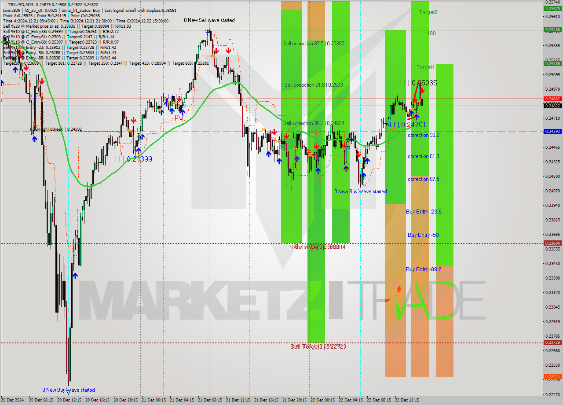Image resolution: width=563 pixels, height=405 pixels.
Task: Click the '20 Dec 20:15' time label
Action: pos(126,400)
